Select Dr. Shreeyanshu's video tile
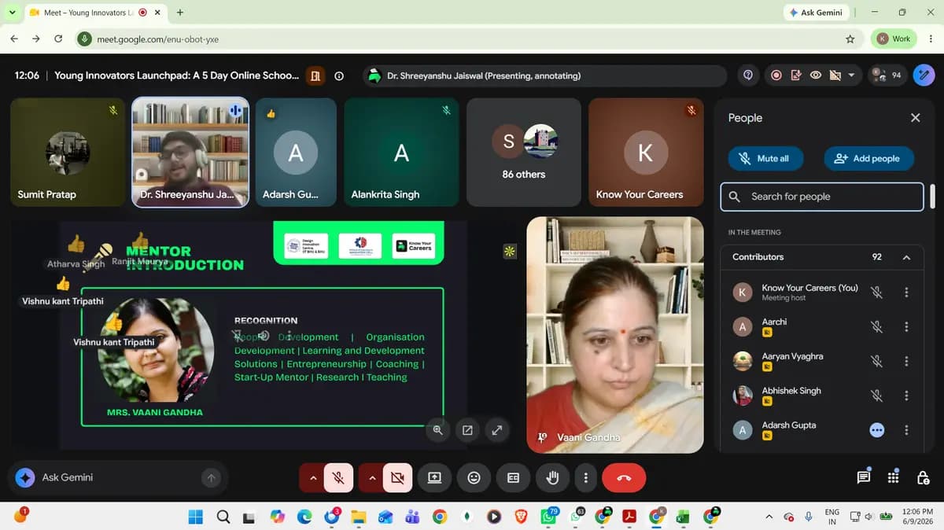 click(x=190, y=153)
